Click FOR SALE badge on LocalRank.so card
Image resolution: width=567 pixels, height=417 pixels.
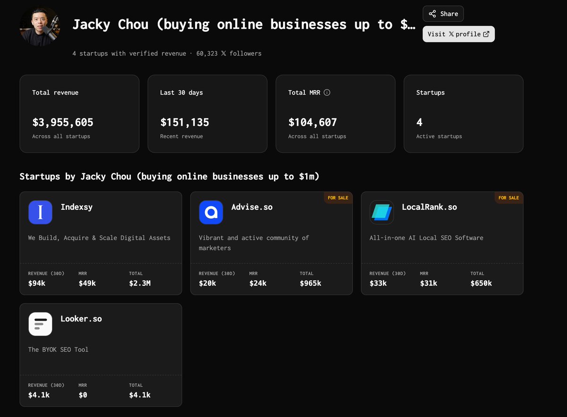pyautogui.click(x=508, y=198)
